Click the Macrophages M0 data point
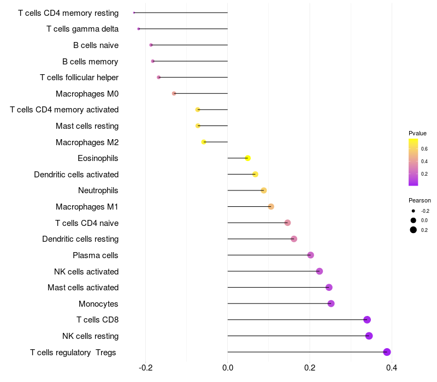The image size is (437, 382). pyautogui.click(x=174, y=93)
